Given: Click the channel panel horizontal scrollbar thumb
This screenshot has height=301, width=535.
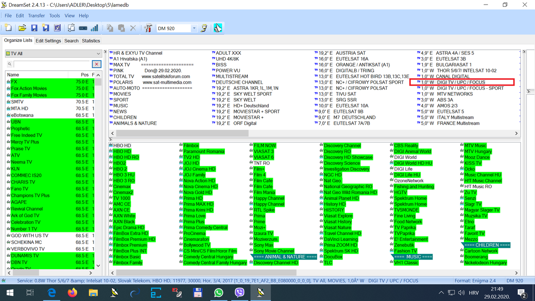Looking at the screenshot, I should click(x=206, y=273).
